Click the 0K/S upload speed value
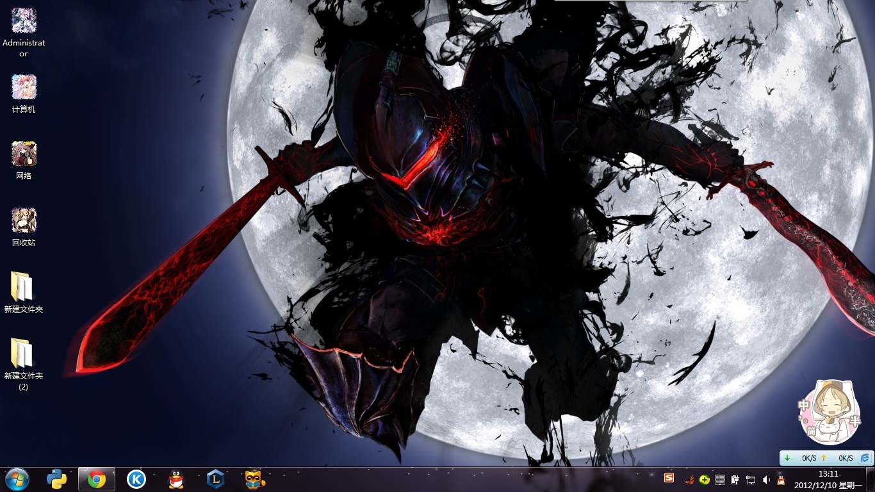Screen dimensions: 875x492 (846, 459)
